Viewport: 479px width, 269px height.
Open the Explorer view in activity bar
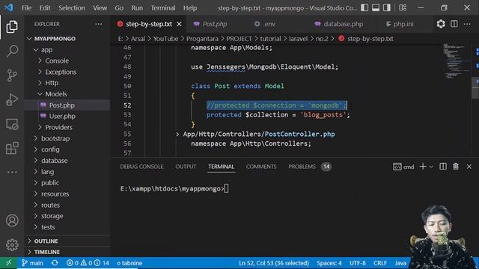point(12,27)
